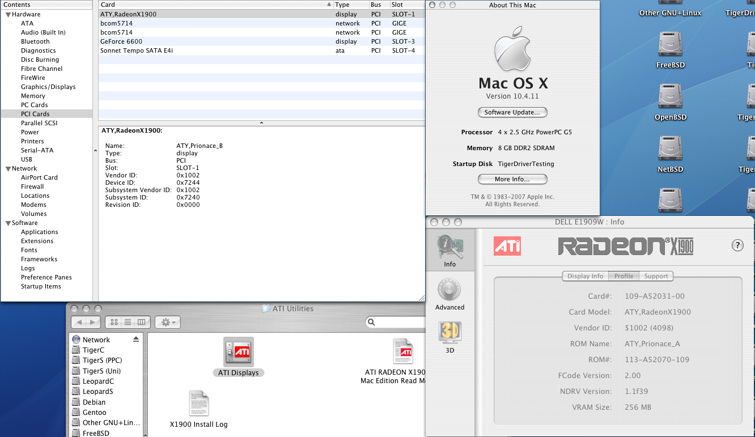Screen dimensions: 755x437
Task: Select the 3D pane icon in ATI window
Action: (x=449, y=333)
